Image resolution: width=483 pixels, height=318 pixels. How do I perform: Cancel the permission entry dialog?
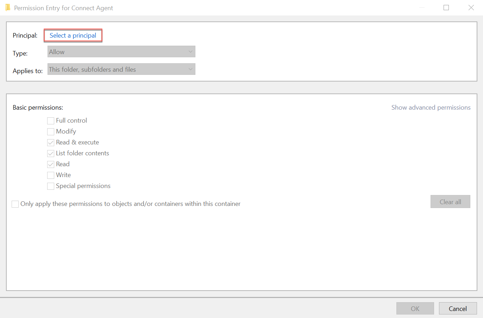pyautogui.click(x=457, y=309)
